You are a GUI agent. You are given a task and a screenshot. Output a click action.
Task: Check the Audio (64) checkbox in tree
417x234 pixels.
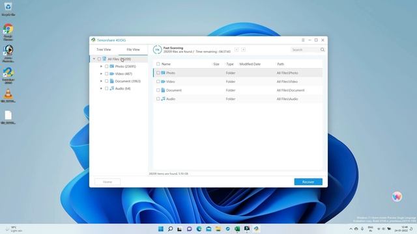point(107,88)
